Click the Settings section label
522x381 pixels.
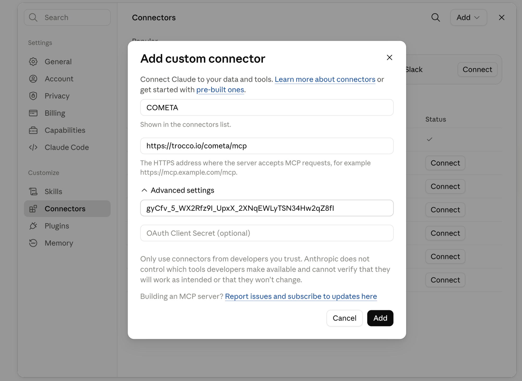40,43
